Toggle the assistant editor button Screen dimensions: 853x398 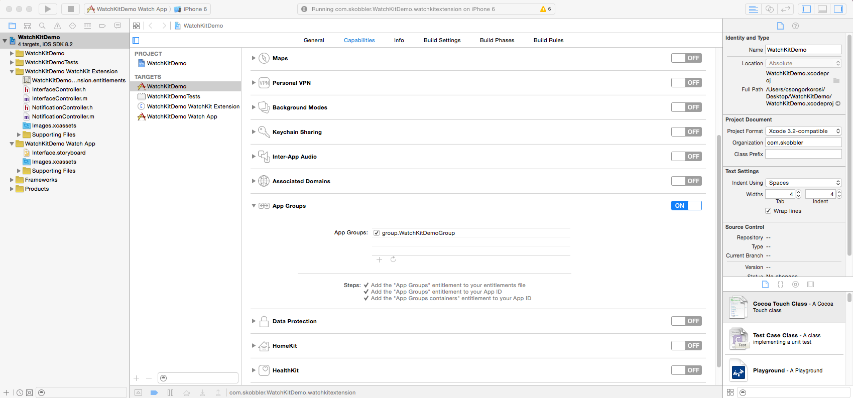coord(769,9)
